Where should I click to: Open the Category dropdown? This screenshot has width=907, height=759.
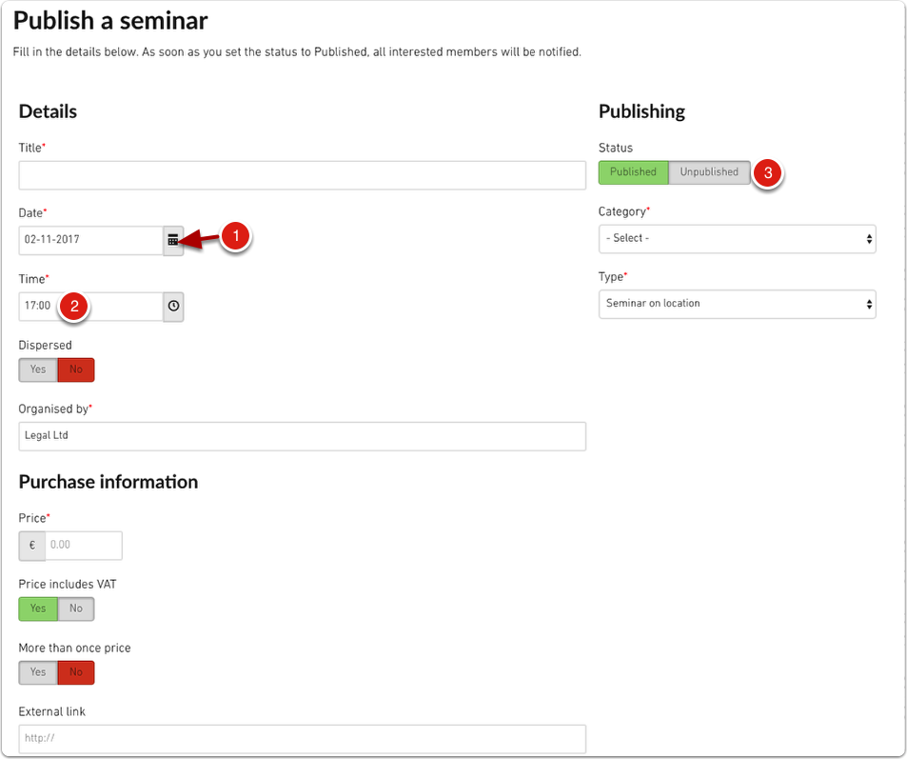(737, 238)
